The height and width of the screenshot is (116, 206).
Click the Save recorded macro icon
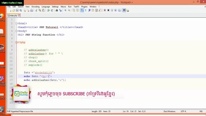[119, 10]
